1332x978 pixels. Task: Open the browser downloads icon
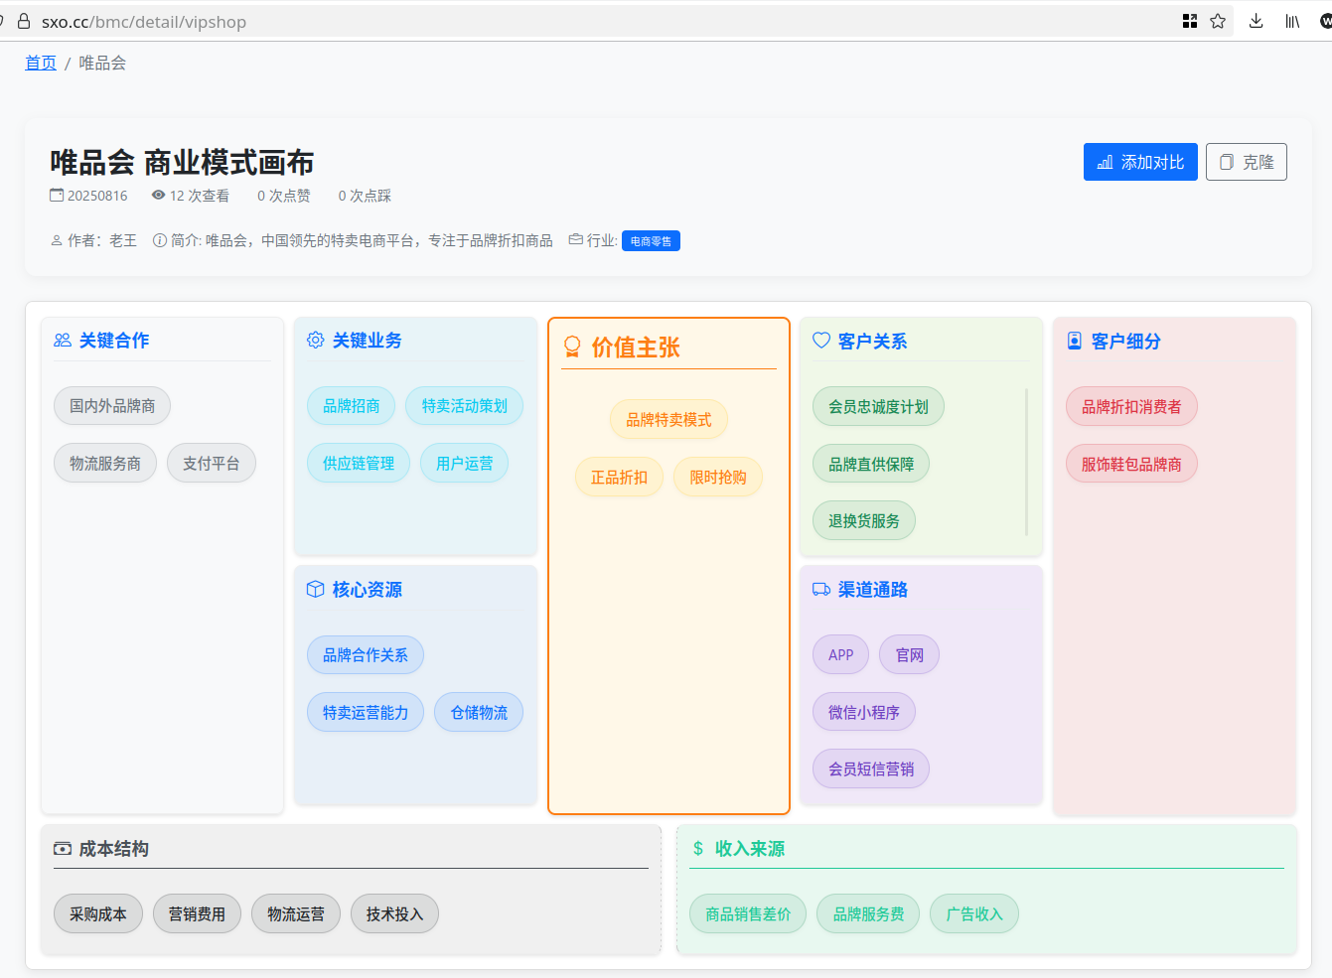click(1256, 21)
